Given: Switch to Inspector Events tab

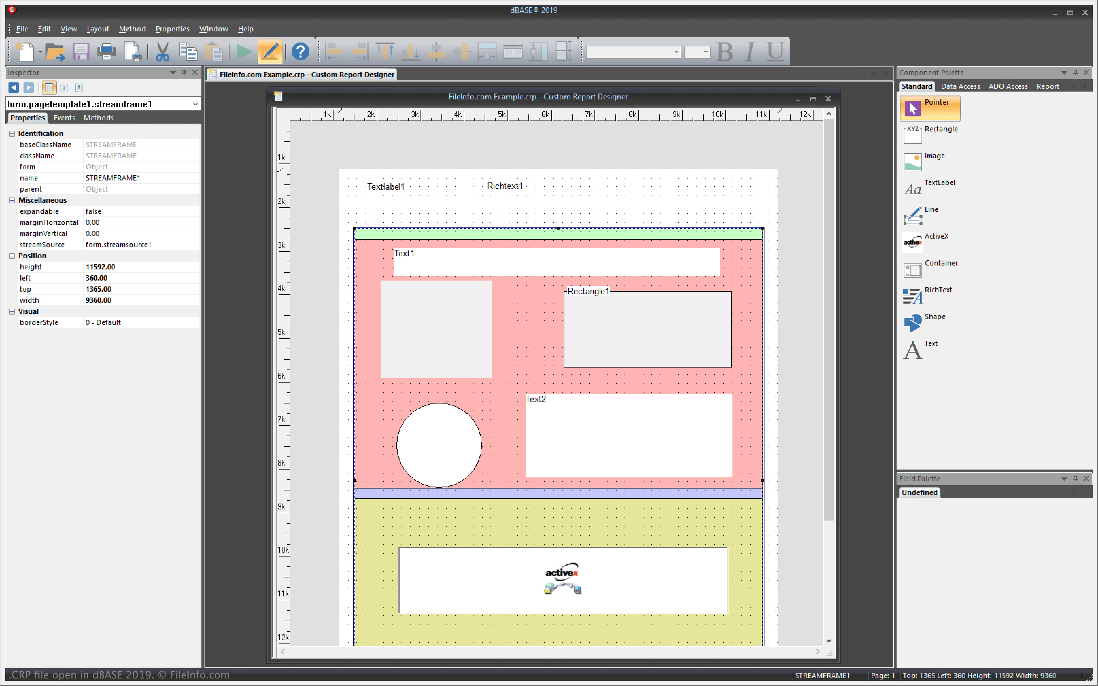Looking at the screenshot, I should (x=64, y=117).
